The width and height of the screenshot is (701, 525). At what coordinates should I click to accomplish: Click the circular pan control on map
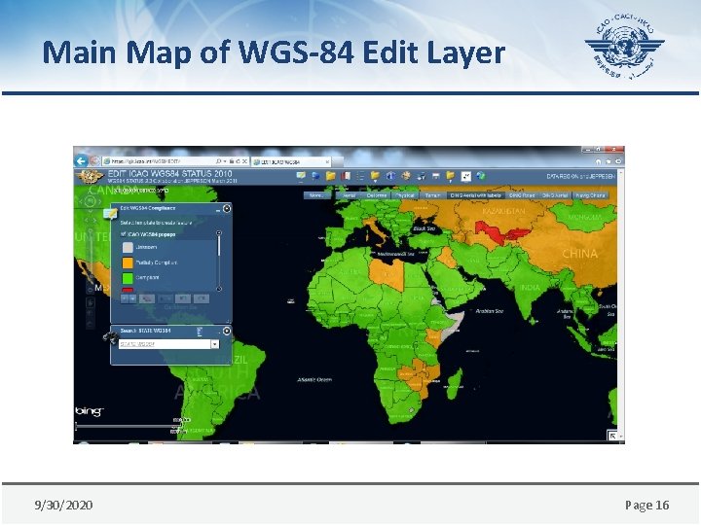[x=90, y=202]
